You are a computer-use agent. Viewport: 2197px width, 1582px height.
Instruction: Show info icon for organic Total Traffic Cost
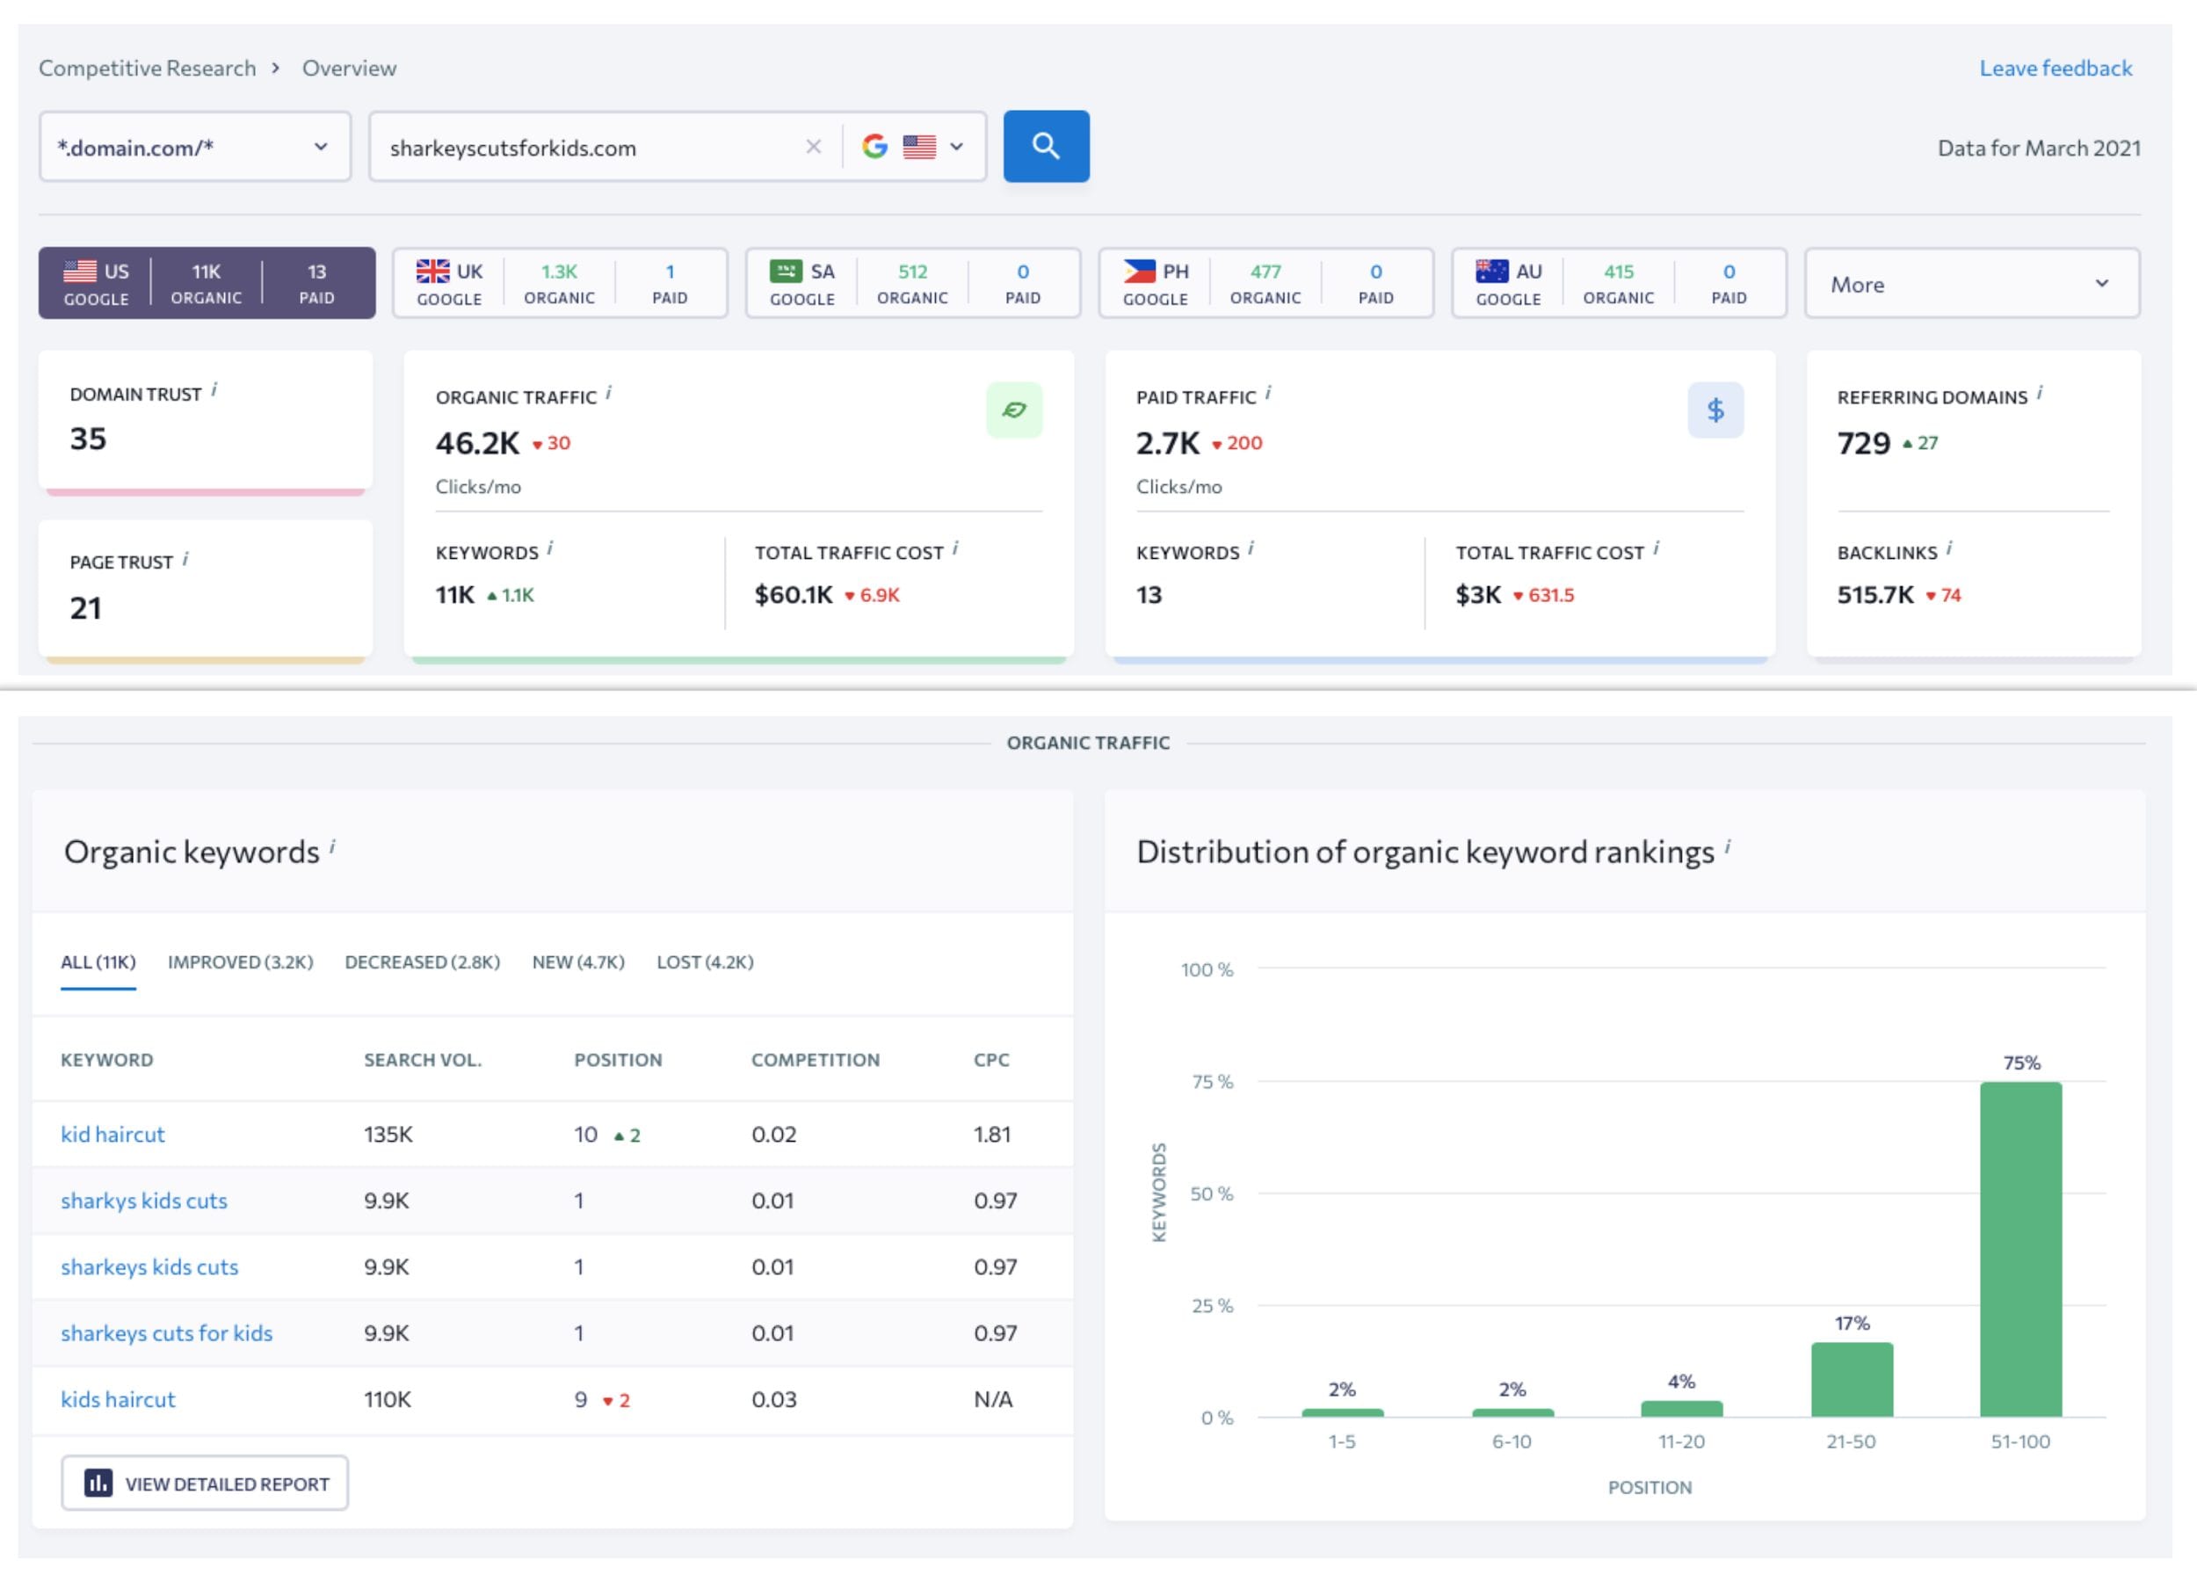tap(955, 548)
